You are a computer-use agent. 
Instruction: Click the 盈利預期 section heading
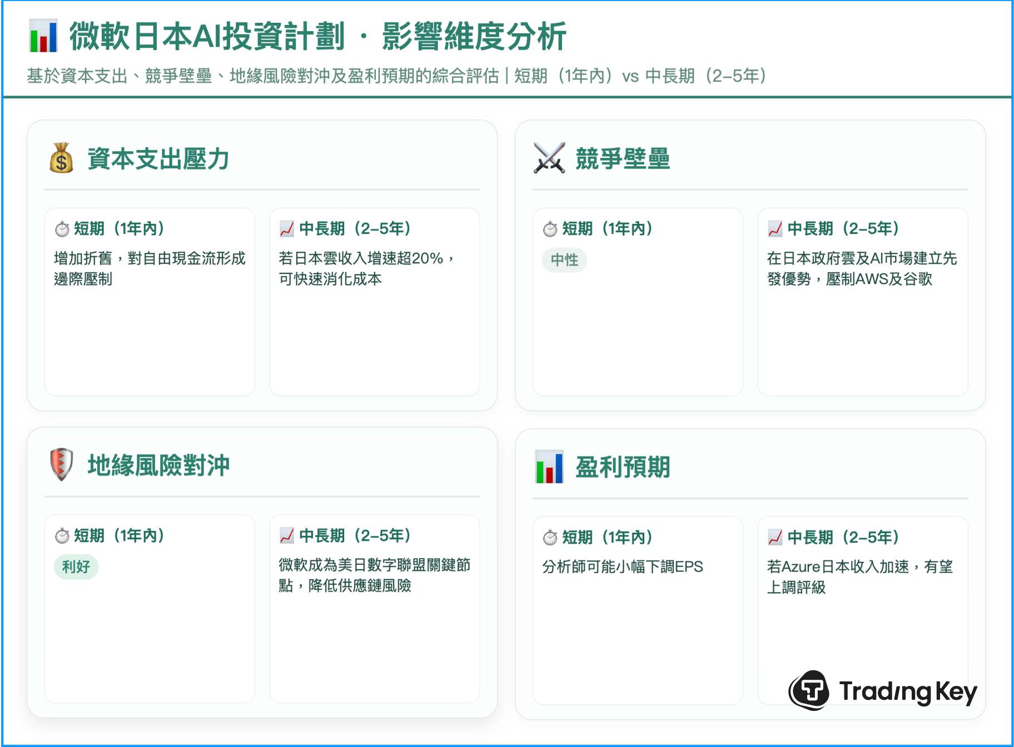pyautogui.click(x=623, y=467)
